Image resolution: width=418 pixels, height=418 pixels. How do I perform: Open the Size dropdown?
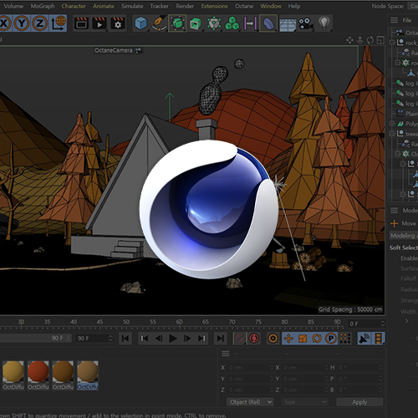point(304,402)
